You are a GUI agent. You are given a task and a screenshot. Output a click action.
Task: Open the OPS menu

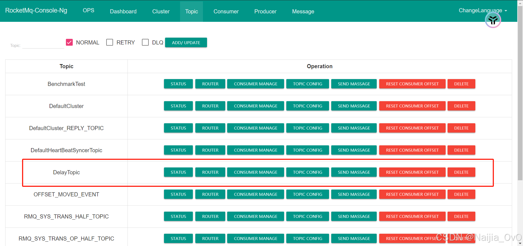pos(89,10)
